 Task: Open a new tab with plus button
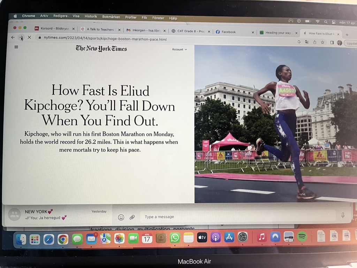pyautogui.click(x=347, y=35)
